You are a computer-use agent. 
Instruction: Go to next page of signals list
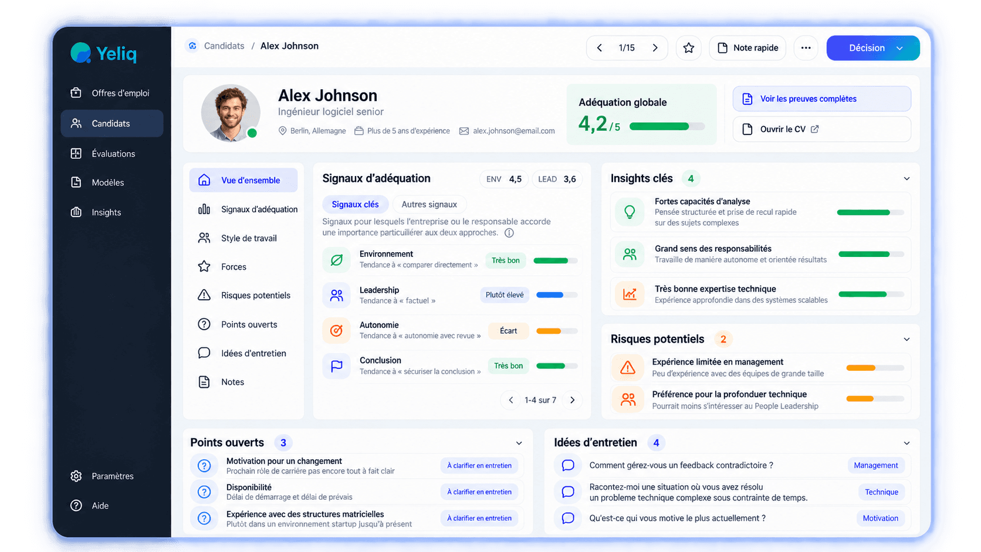coord(572,400)
